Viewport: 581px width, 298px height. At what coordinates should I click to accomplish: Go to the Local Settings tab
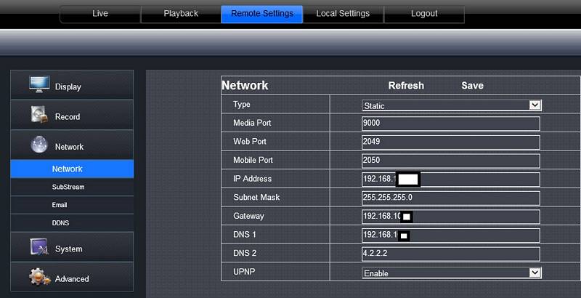343,14
